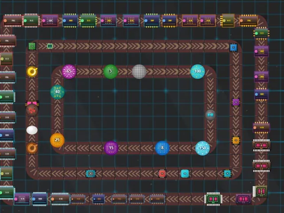Click the teal sphere labeled 40
The width and height of the screenshot is (284, 213).
(x=57, y=92)
